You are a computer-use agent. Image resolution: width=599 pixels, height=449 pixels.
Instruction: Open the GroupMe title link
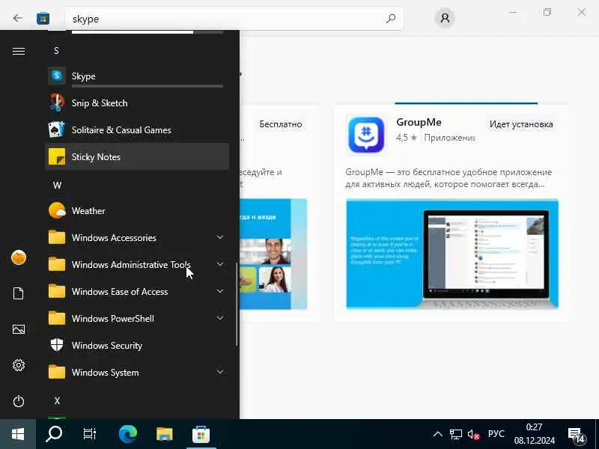[419, 122]
